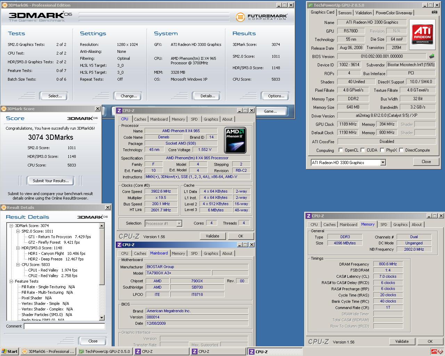This screenshot has height=356, width=445.
Task: Click scroll up arrow in Result Details
Action: click(102, 226)
